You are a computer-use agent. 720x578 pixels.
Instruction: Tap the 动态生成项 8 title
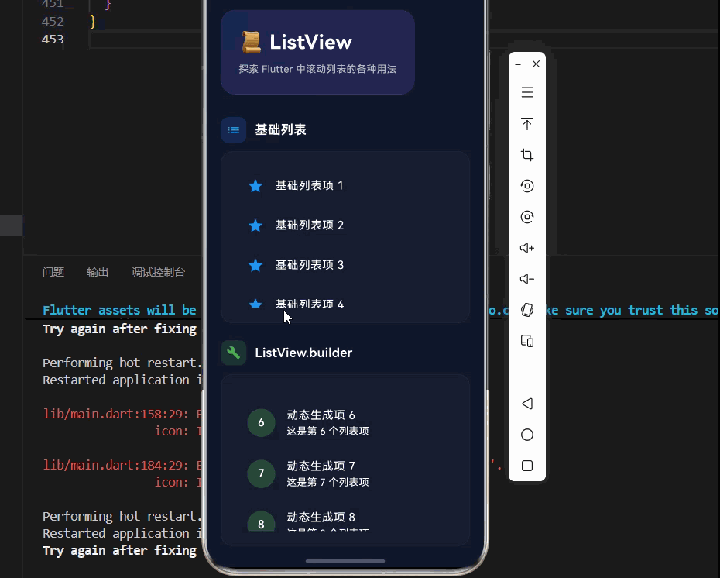pos(321,517)
